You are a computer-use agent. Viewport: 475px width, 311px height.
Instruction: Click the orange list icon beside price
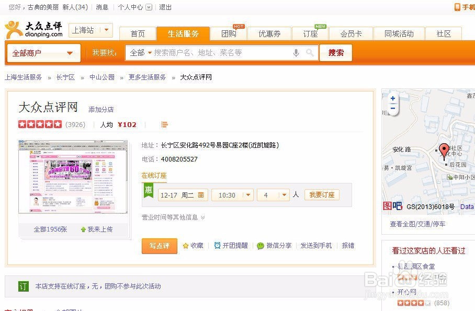coord(164,124)
